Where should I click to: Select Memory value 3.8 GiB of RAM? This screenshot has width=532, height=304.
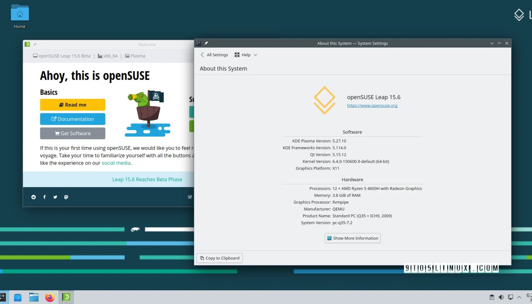346,195
